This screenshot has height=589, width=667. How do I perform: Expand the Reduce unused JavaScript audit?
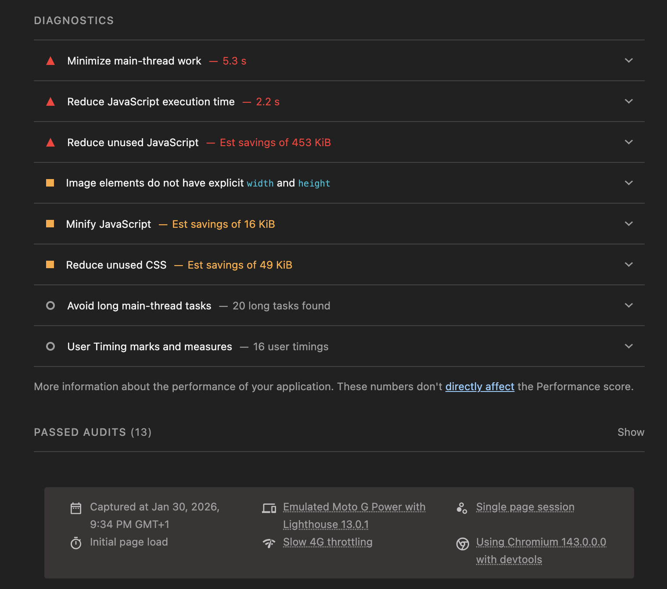[x=628, y=142]
